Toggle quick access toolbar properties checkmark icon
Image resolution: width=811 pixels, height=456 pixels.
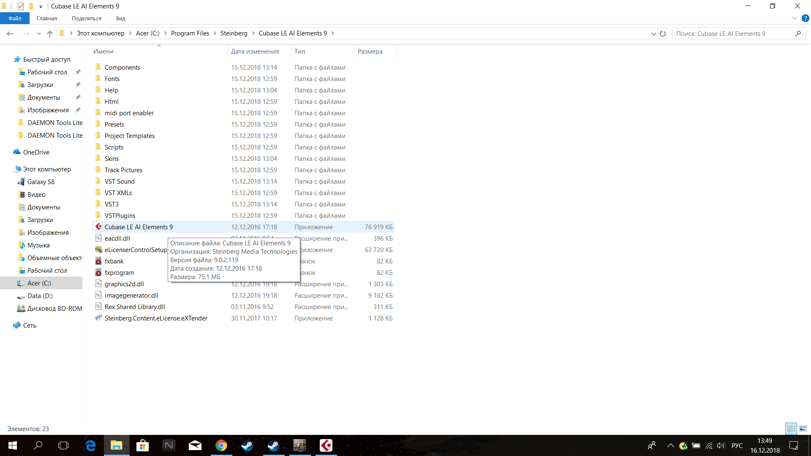[21, 6]
